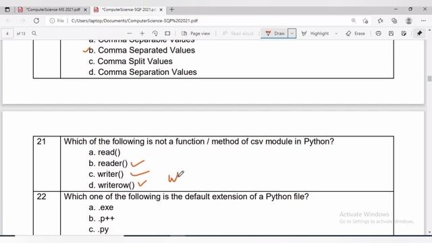Close the ComputerScience-SQP 2021 tab
This screenshot has height=243, width=432.
[161, 9]
